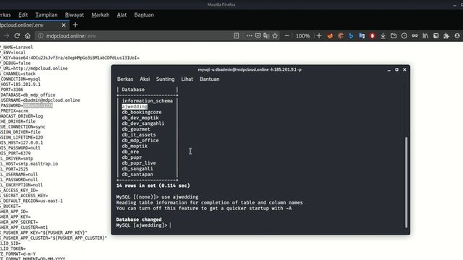Open the blue 'b' extension icon
The width and height of the screenshot is (463, 260).
[x=351, y=35]
